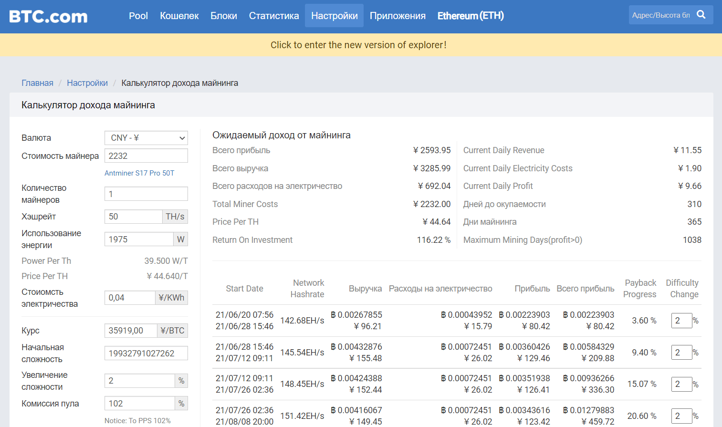
Task: Click the Ожидаемый доход от майнинга heading
Action: tap(282, 135)
